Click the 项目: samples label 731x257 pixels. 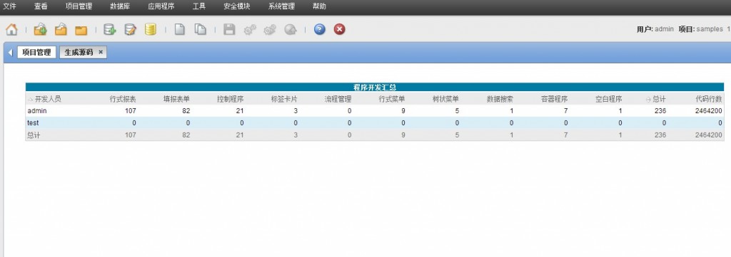click(x=701, y=28)
